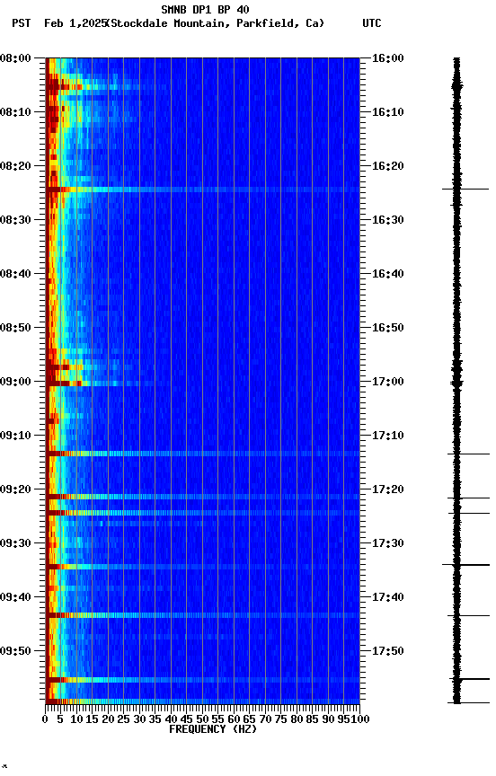
Task: Click the FREQUENCY (HZ) axis label
Action: (x=213, y=730)
